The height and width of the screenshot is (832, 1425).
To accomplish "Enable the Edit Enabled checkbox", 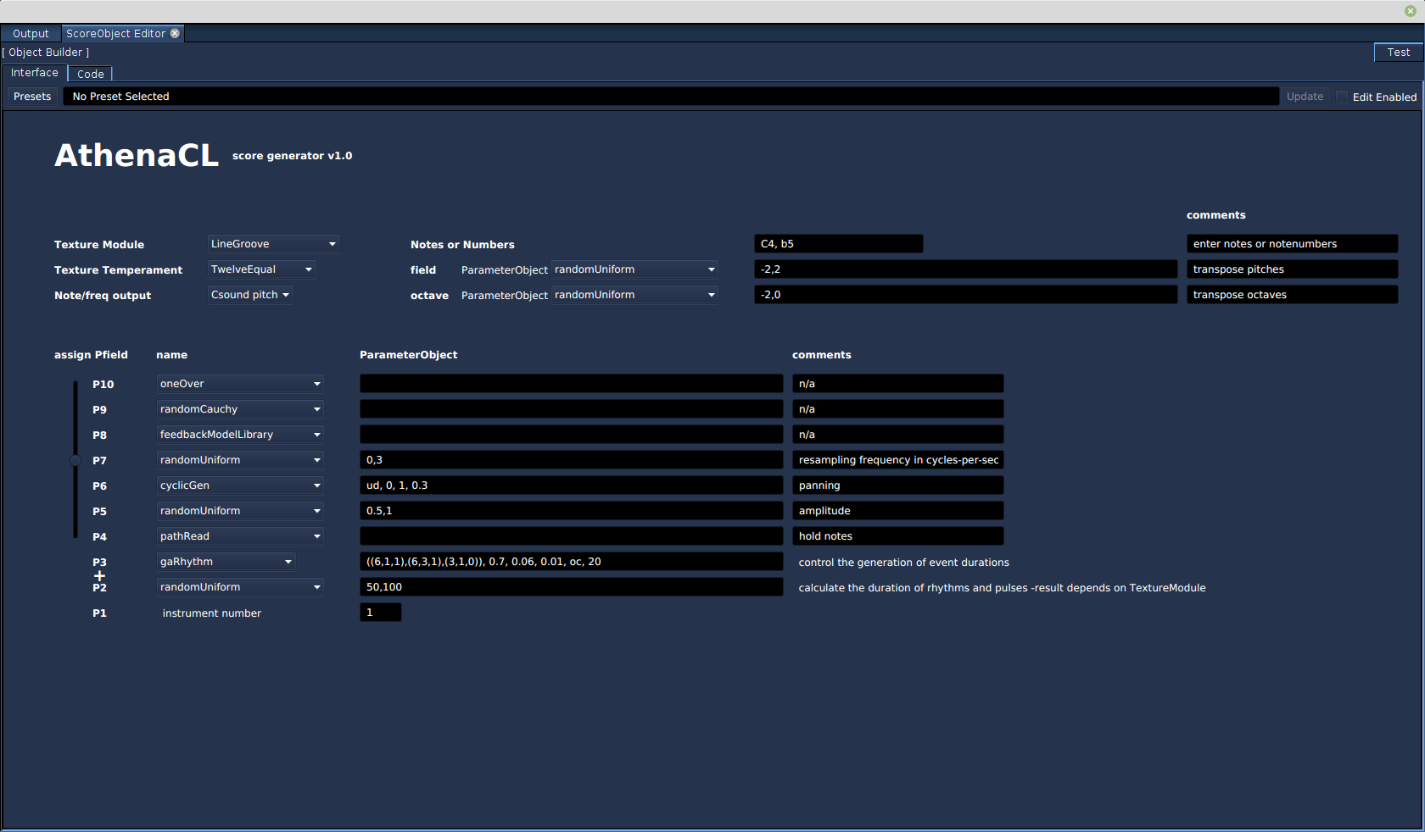I will 1342,97.
